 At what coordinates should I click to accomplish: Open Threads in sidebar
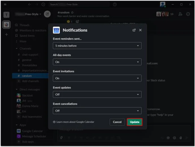pyautogui.click(x=24, y=25)
